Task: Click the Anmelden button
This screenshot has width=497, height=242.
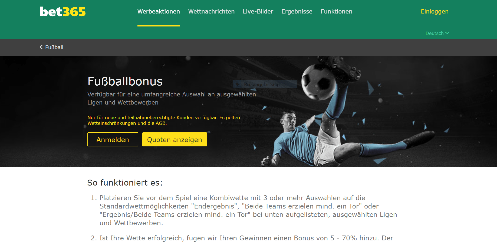Action: click(x=113, y=139)
